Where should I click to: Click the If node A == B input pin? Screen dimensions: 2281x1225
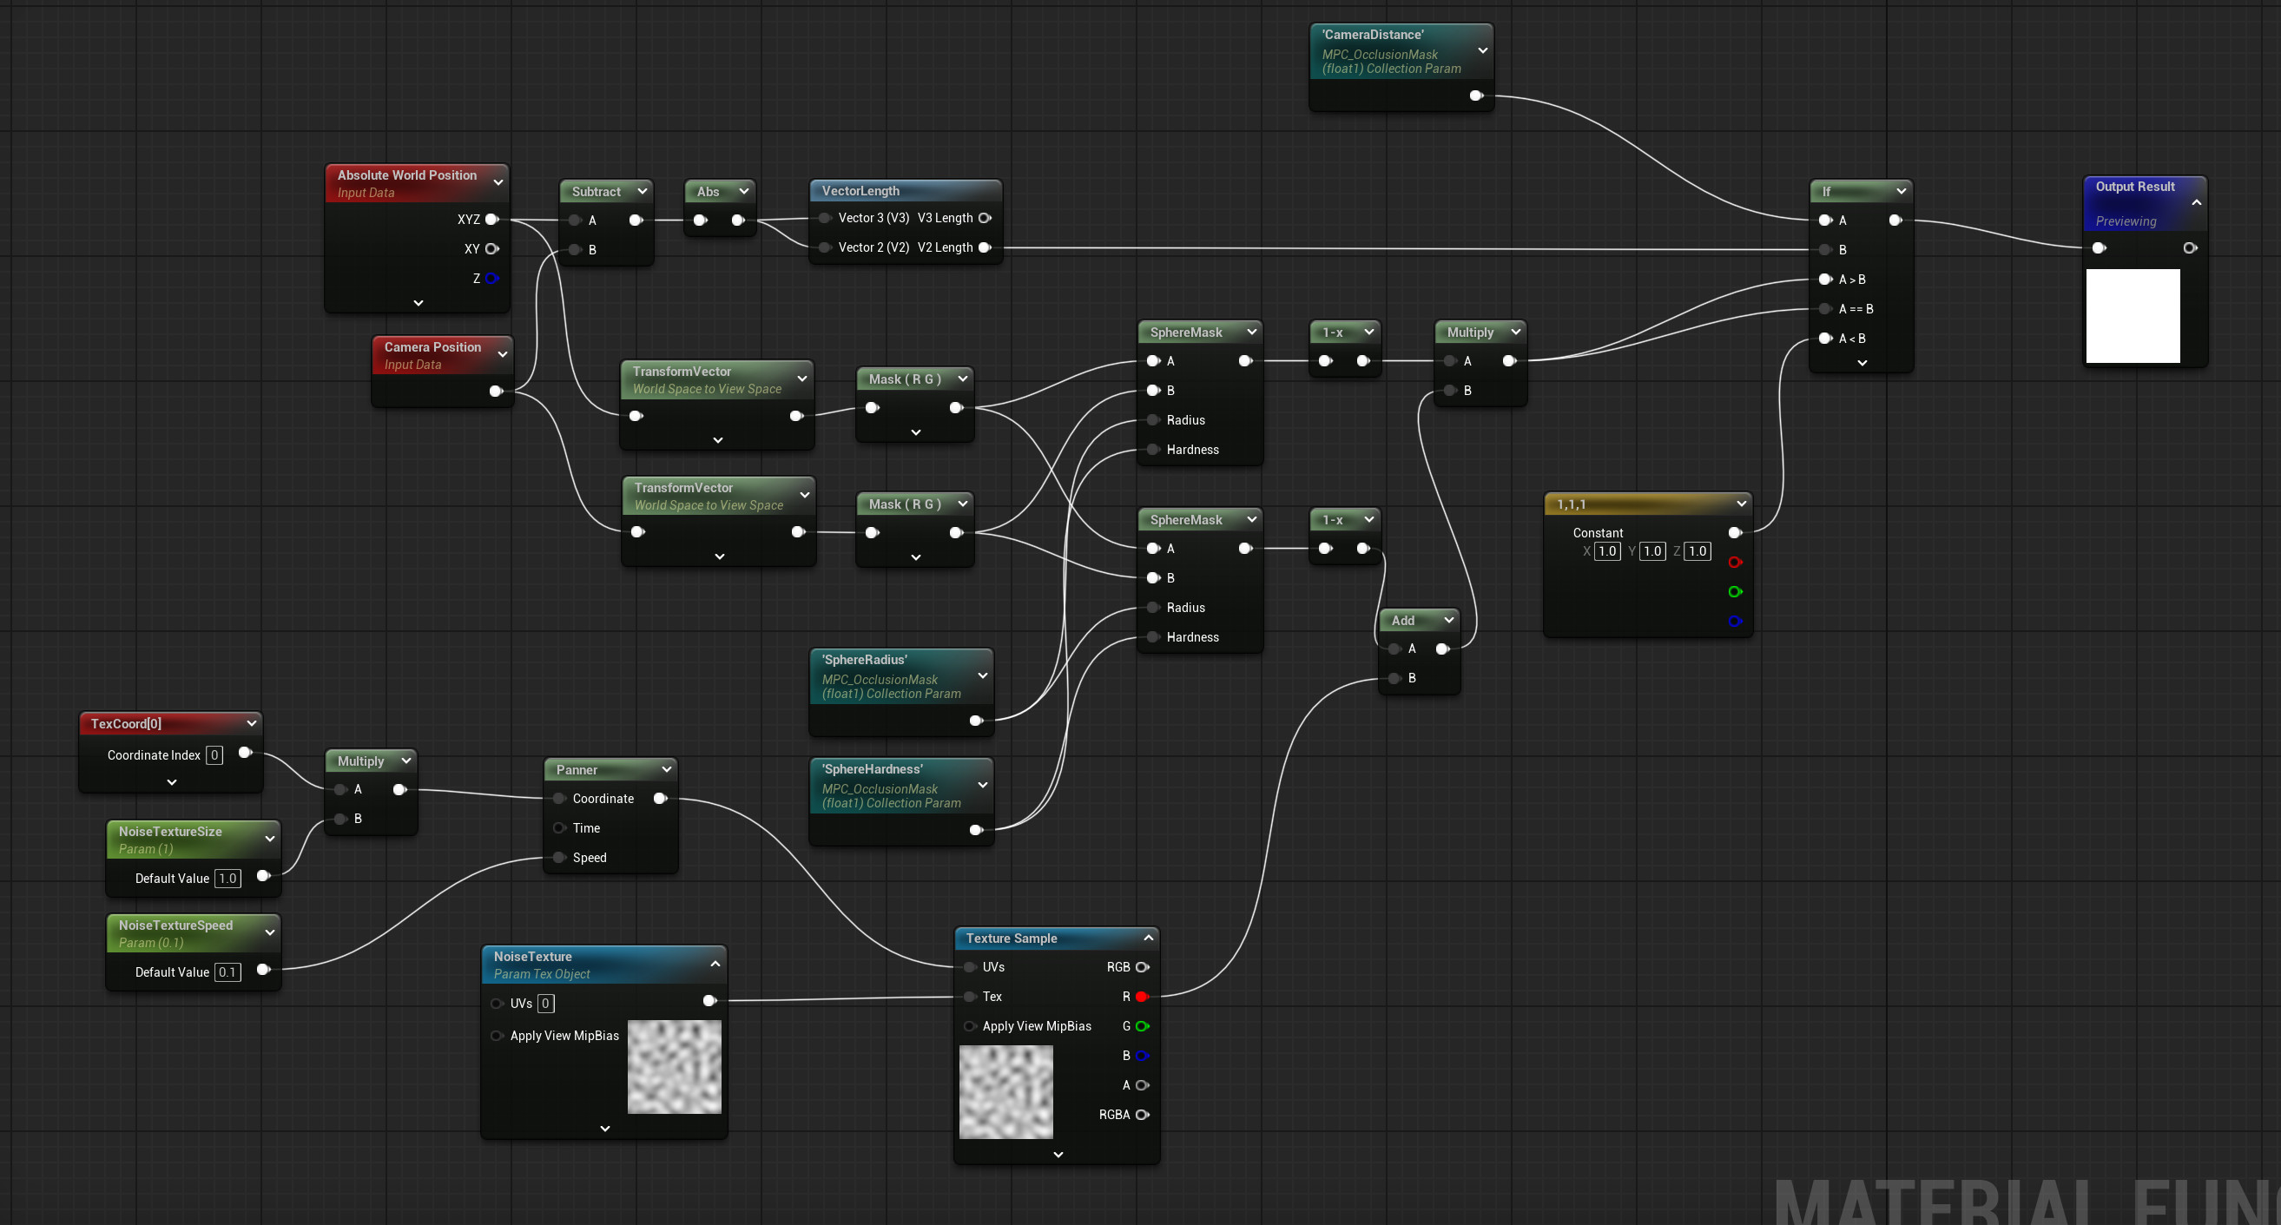coord(1825,309)
